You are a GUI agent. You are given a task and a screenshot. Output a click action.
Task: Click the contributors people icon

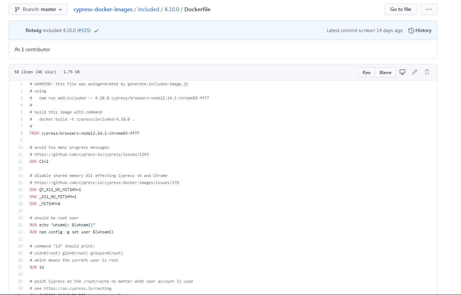(x=17, y=49)
